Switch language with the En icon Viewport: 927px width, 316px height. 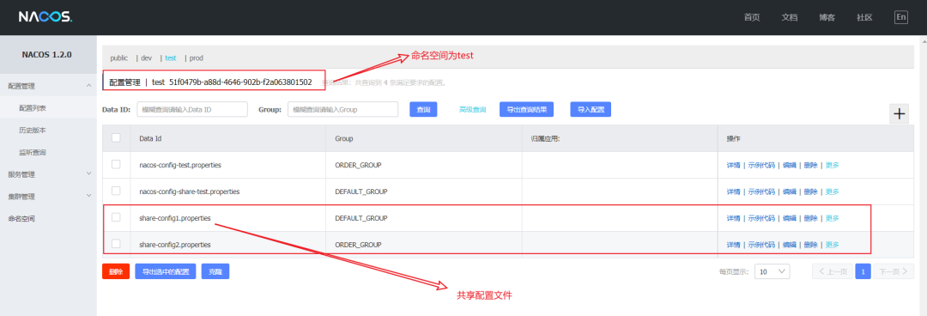900,17
